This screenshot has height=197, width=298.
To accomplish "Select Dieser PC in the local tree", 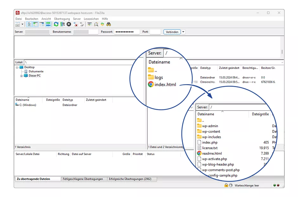I will click(x=35, y=76).
